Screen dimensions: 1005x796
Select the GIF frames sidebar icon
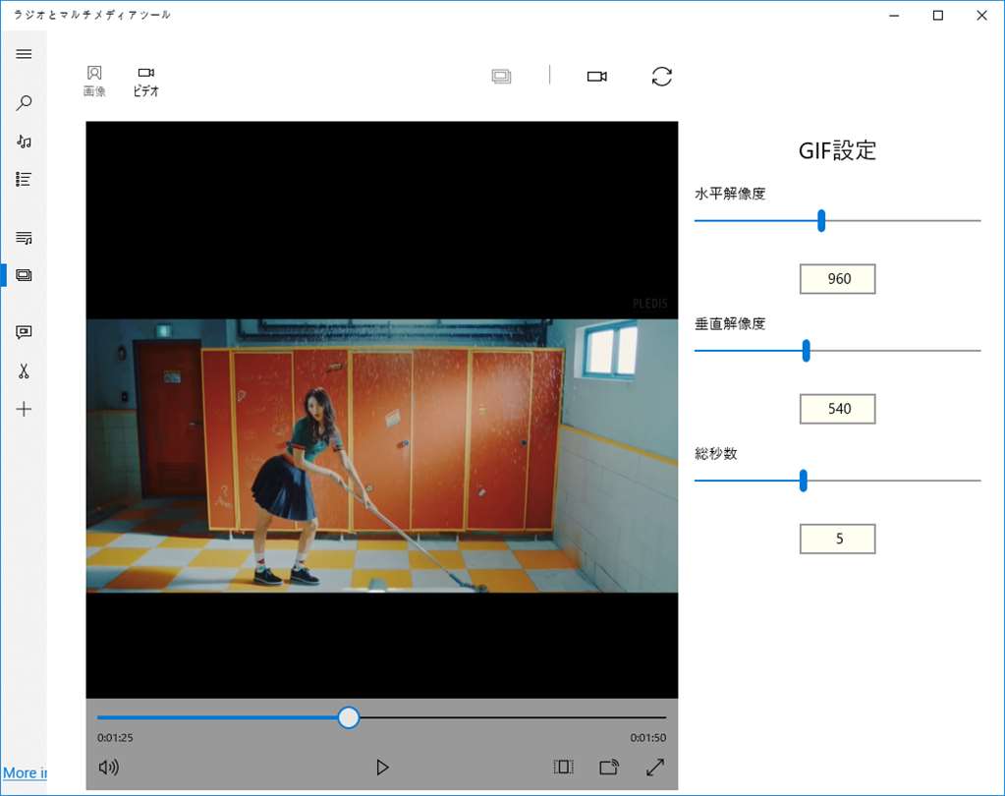click(x=24, y=275)
